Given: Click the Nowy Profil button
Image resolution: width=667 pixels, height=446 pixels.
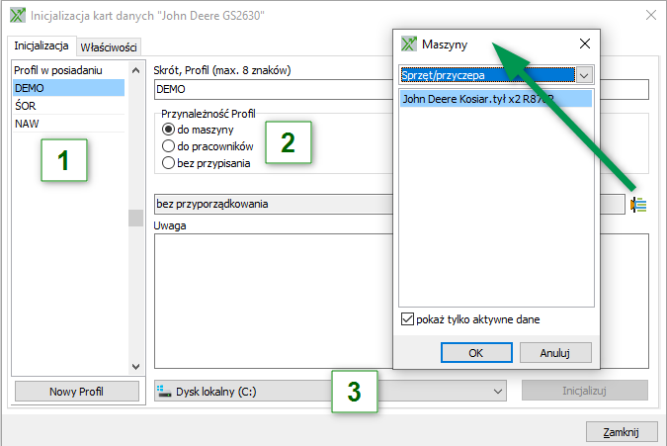Looking at the screenshot, I should [x=77, y=391].
